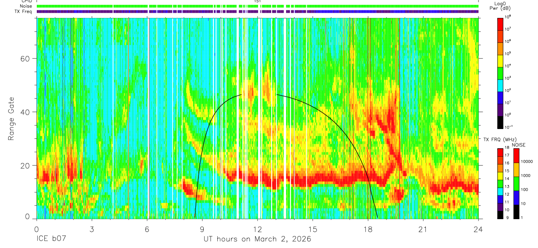Click the x-axis tick label '3'

pos(92,229)
